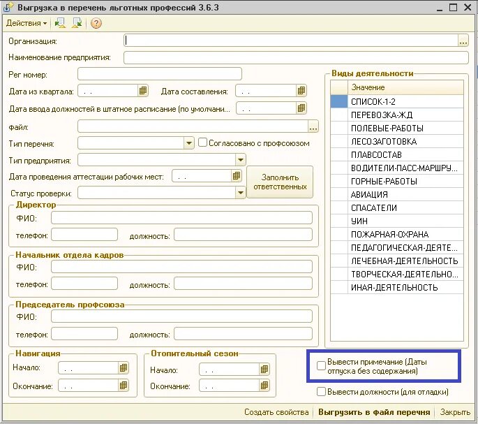
Task: Select the ТВОРЧЕСКАЯ-ДЕЯТЕЛЬНО... row
Action: point(397,274)
